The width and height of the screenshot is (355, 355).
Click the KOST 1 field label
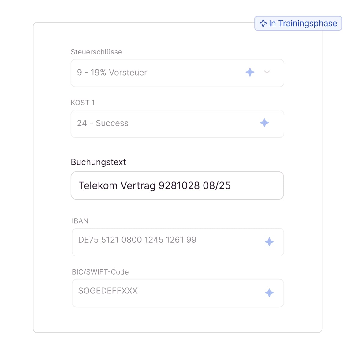tap(83, 103)
